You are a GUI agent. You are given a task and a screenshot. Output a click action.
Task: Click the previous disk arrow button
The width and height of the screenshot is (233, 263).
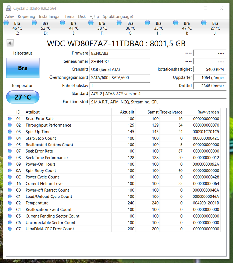click(10, 43)
